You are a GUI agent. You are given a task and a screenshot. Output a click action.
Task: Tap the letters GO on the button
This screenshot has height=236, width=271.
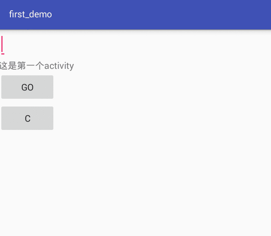(27, 87)
